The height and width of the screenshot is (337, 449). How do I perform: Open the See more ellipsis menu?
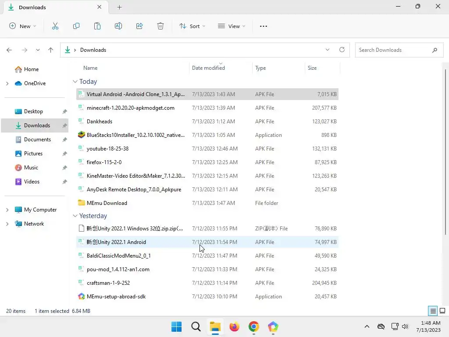pyautogui.click(x=264, y=26)
